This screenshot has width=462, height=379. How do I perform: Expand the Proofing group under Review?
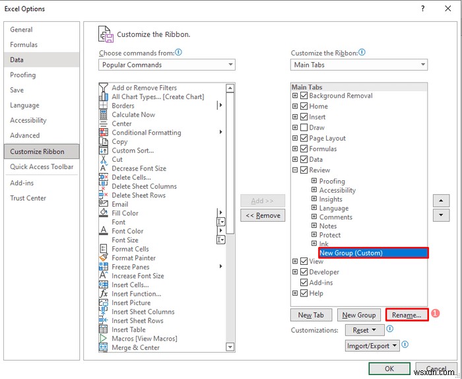point(314,180)
